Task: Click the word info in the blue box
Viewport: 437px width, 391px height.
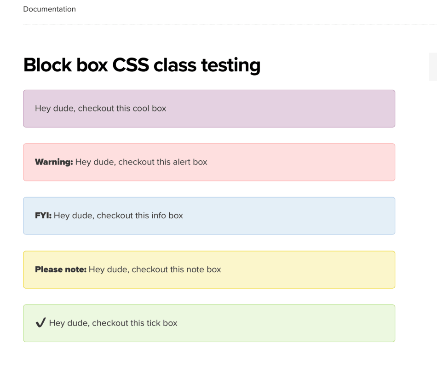Action: coord(159,216)
